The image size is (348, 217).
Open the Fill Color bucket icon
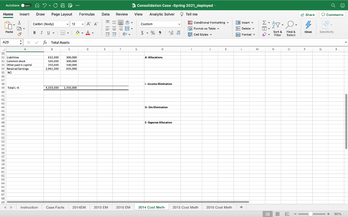tap(77, 33)
